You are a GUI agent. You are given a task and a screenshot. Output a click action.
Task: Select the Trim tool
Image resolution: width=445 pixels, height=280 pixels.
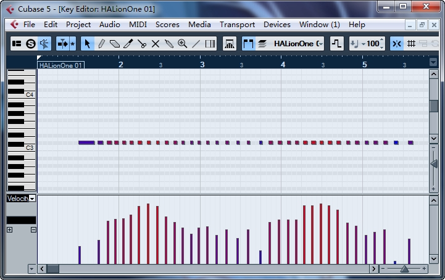tap(128, 44)
